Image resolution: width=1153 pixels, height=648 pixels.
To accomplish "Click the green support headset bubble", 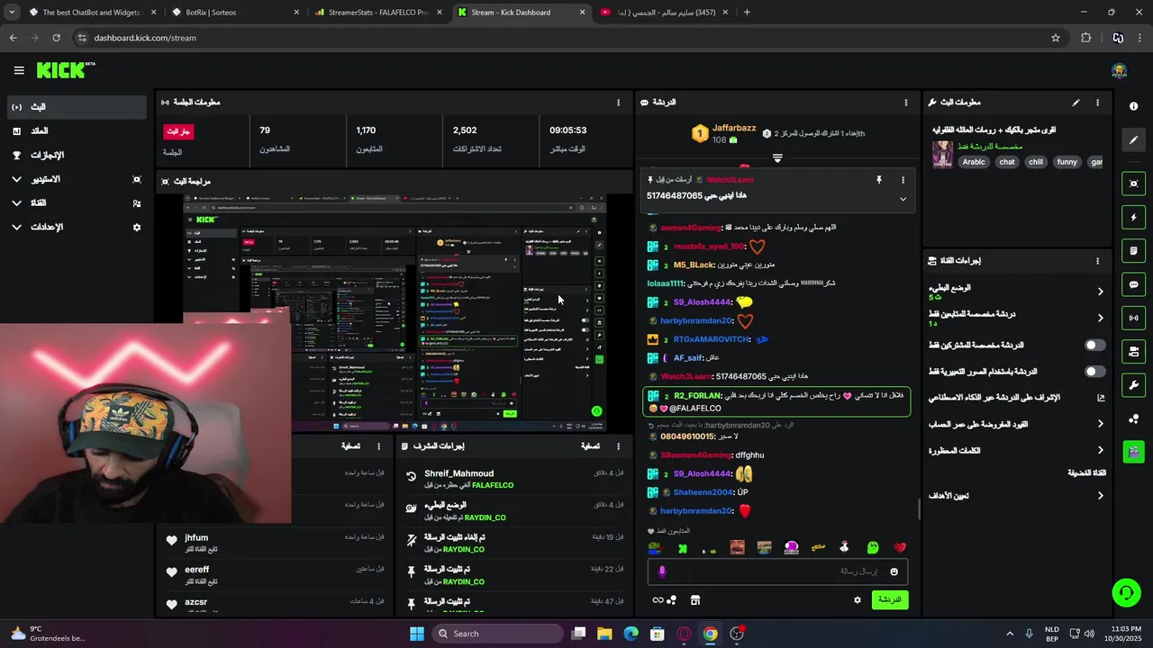I will (x=1126, y=592).
